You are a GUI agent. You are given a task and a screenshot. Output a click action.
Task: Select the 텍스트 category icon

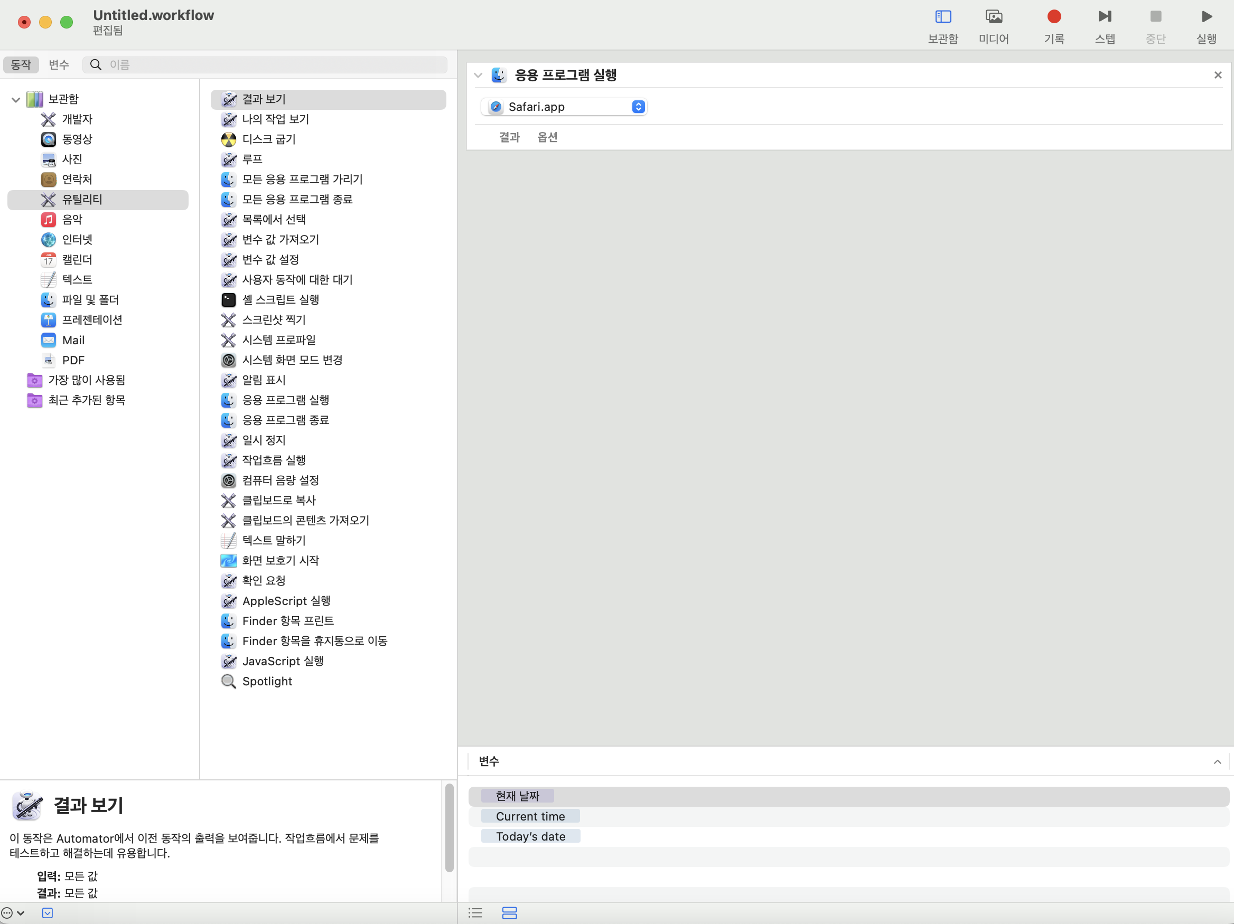(x=49, y=280)
